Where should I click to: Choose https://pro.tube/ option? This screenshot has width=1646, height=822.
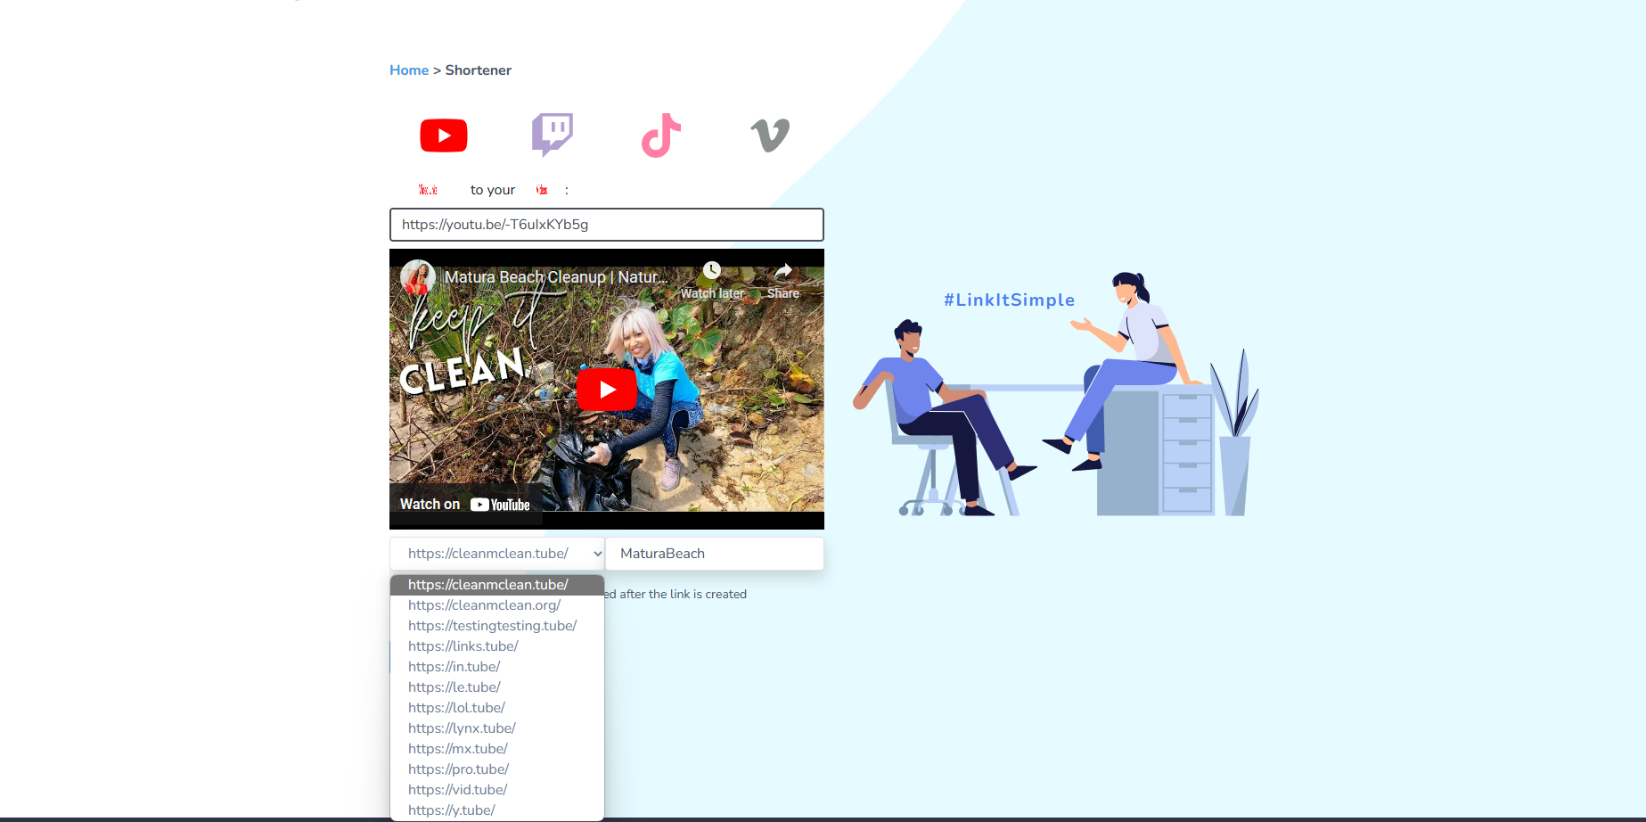[497, 769]
